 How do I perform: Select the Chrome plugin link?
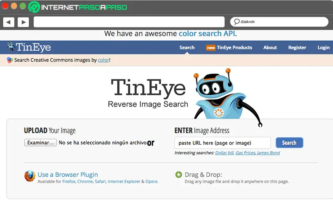coord(85,181)
